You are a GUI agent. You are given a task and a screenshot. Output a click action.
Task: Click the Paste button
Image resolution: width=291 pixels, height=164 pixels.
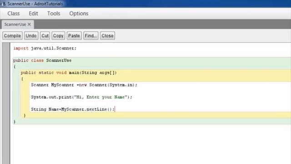74,36
